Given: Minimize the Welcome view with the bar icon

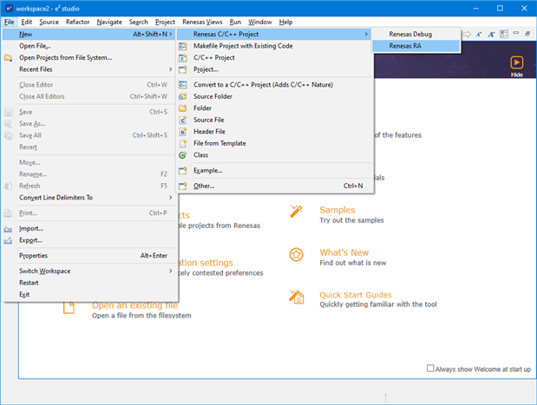Looking at the screenshot, I should pyautogui.click(x=516, y=33).
